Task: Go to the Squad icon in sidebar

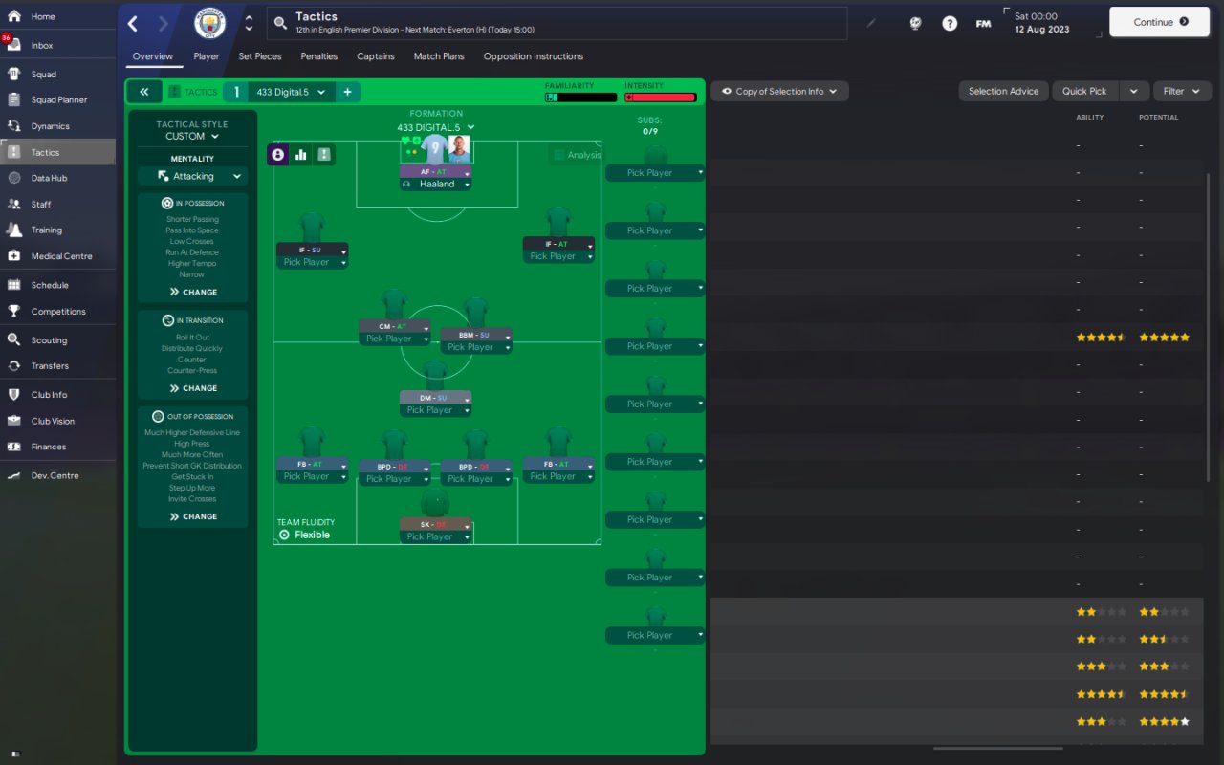Action: [14, 74]
